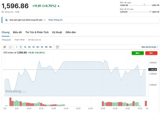Switch to the area chart type icon
The image size is (161, 113).
10,47
